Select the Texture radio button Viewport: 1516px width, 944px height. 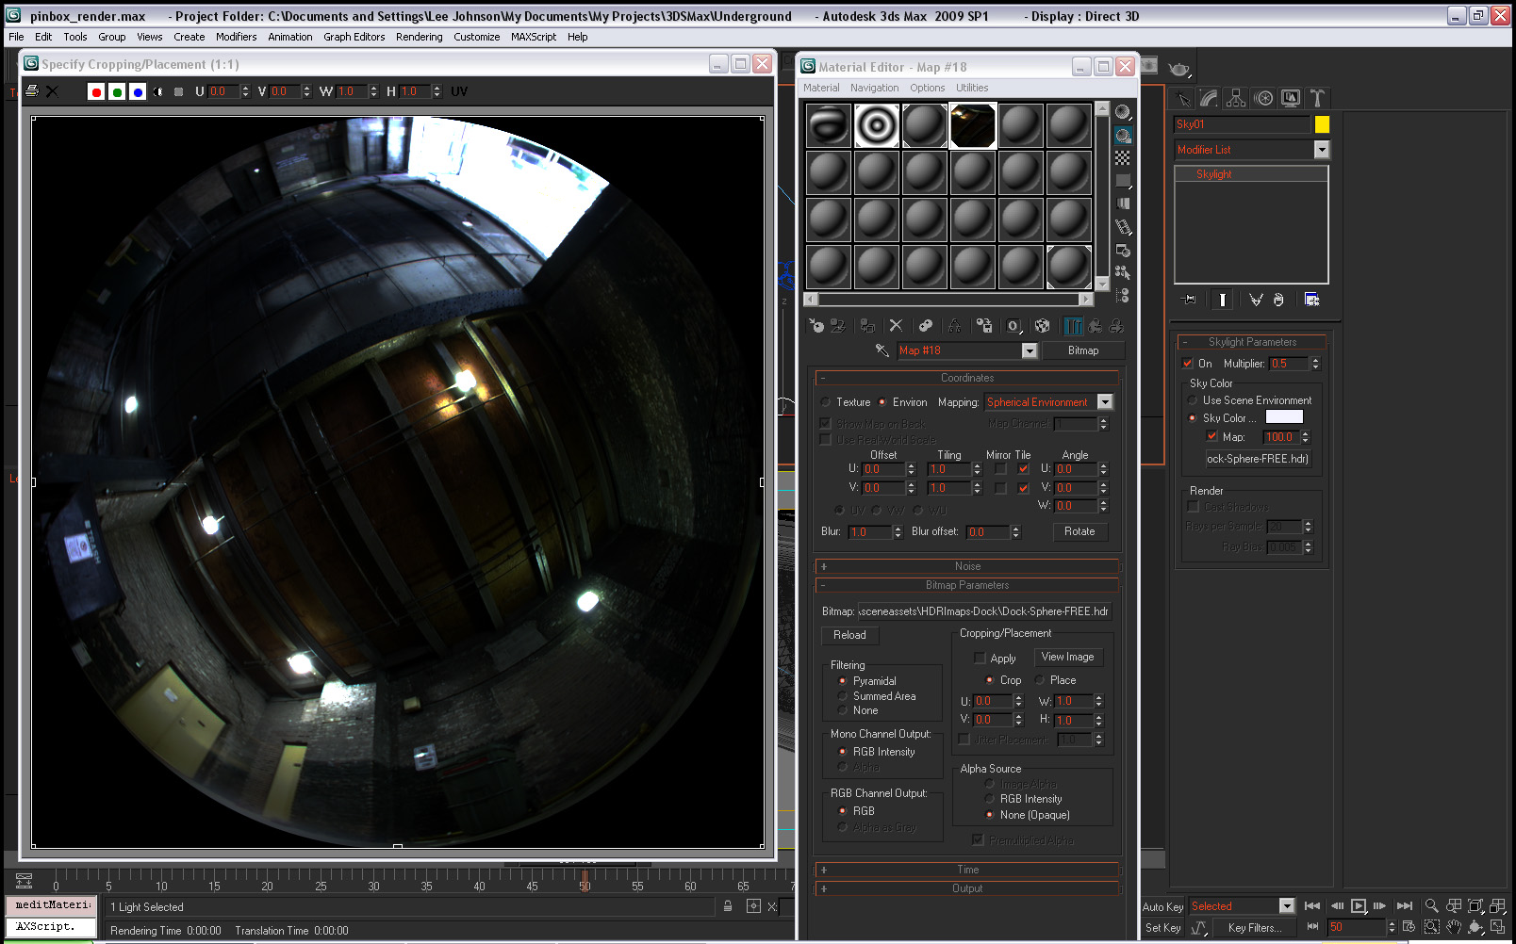click(x=826, y=402)
